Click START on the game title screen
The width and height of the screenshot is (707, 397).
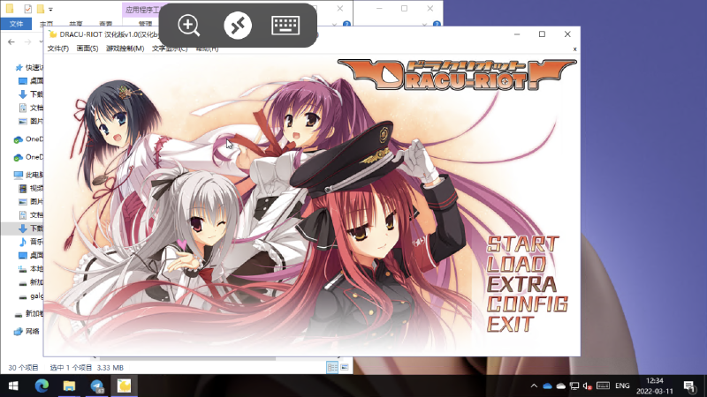[523, 243]
